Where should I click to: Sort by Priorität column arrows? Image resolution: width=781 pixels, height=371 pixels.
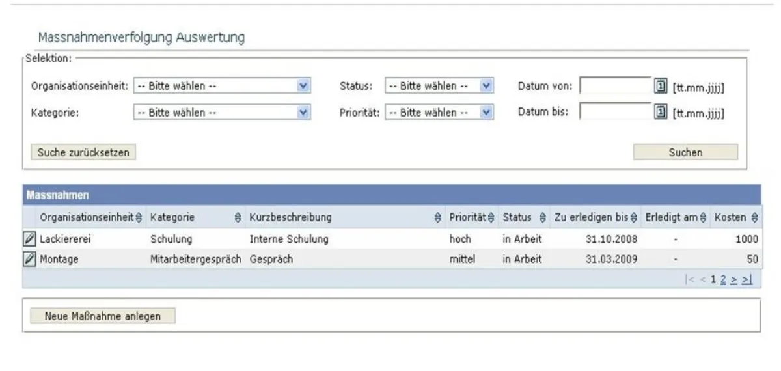pos(491,217)
